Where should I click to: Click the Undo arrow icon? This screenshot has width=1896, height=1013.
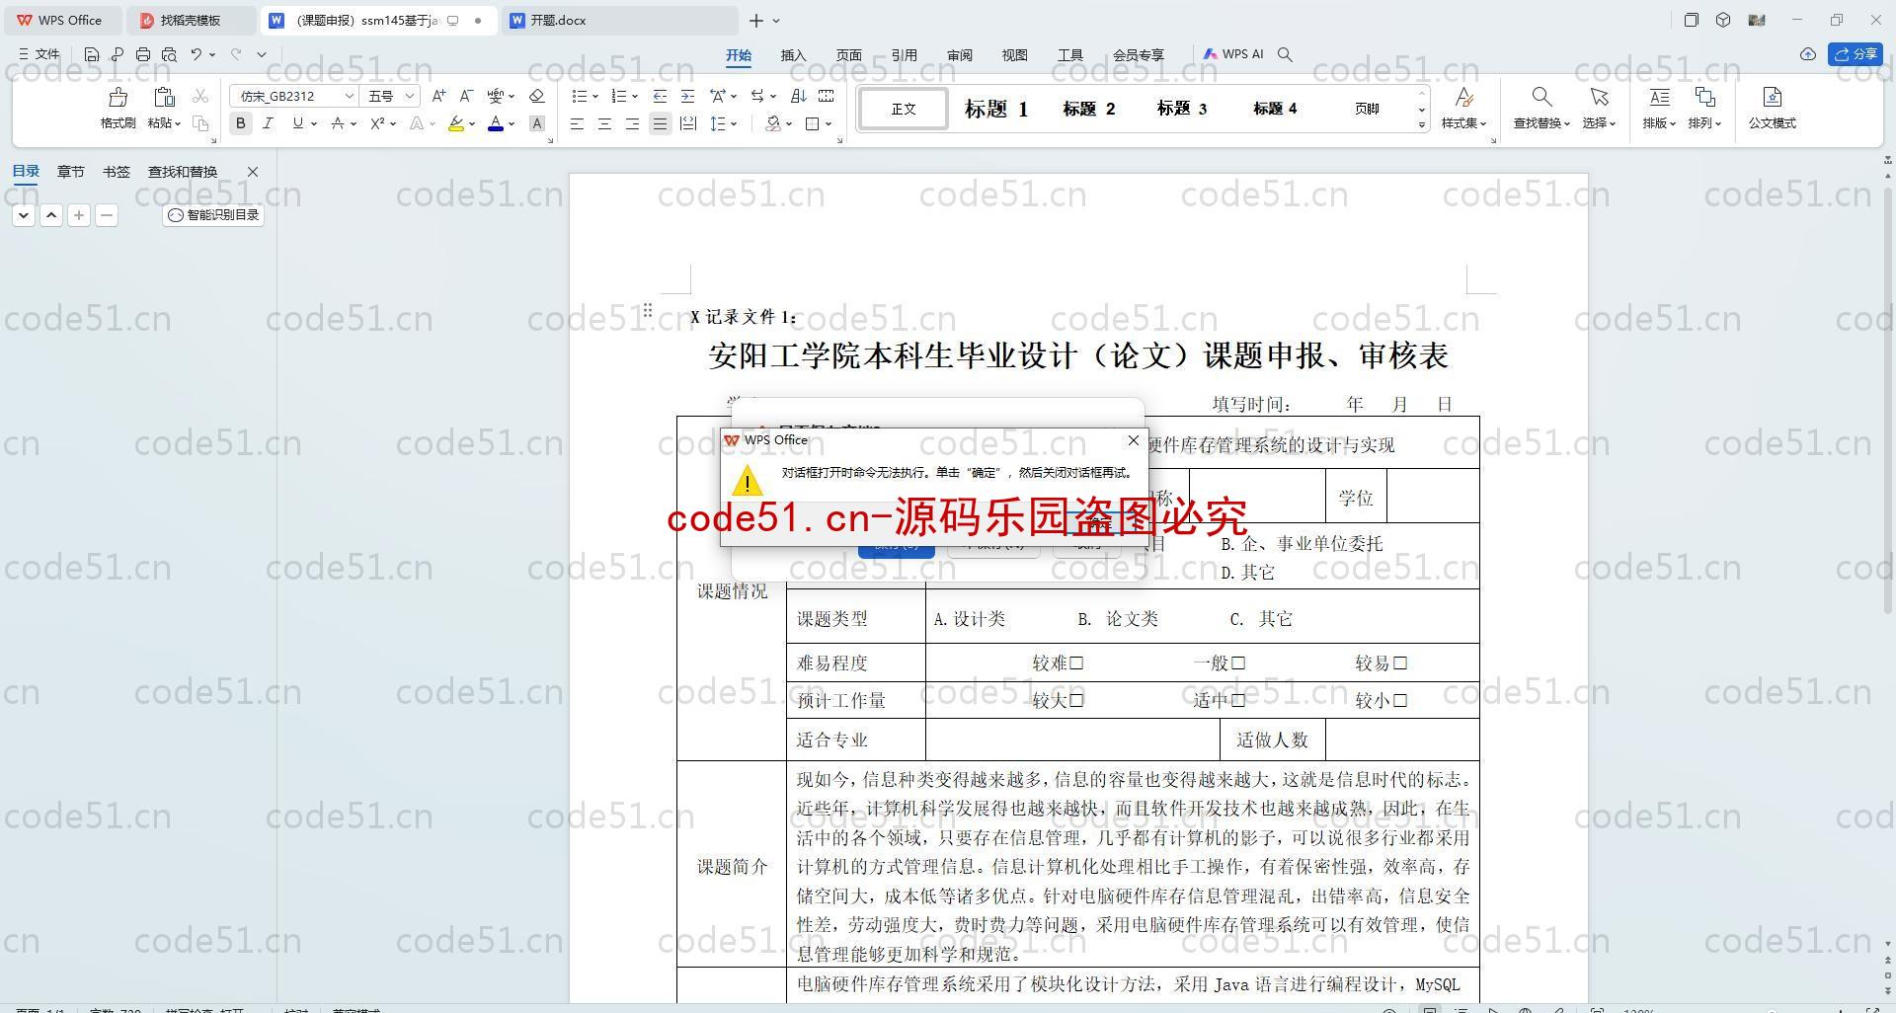197,54
